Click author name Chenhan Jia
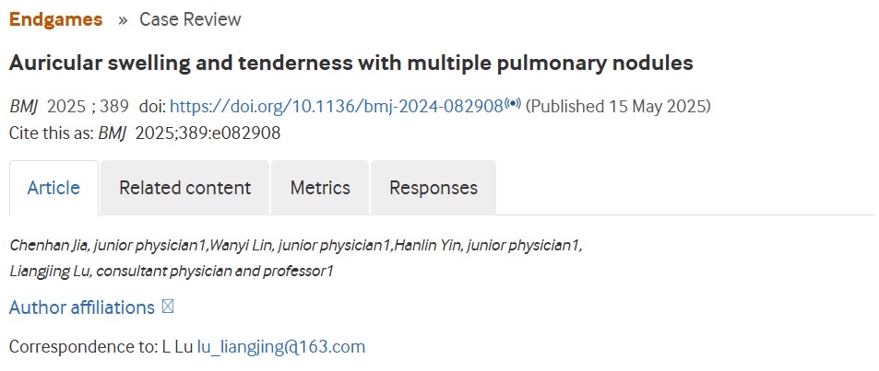Screen dimensions: 879x371 [49, 245]
